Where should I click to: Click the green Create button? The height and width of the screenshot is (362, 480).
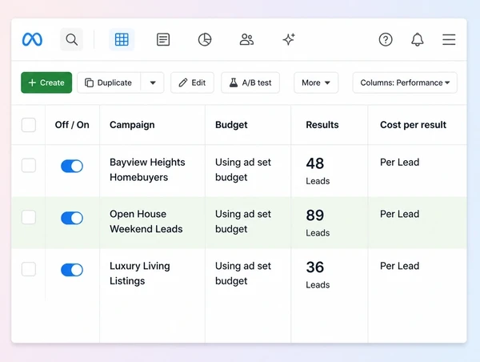(46, 82)
